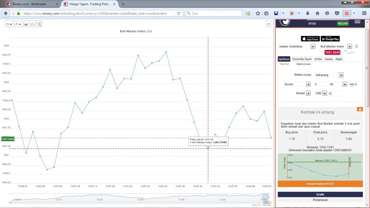Click the Penjelasan section link
The image size is (370, 208).
point(320,200)
